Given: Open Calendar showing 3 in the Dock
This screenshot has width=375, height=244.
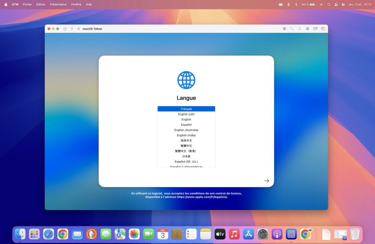Looking at the screenshot, I should click(x=163, y=234).
